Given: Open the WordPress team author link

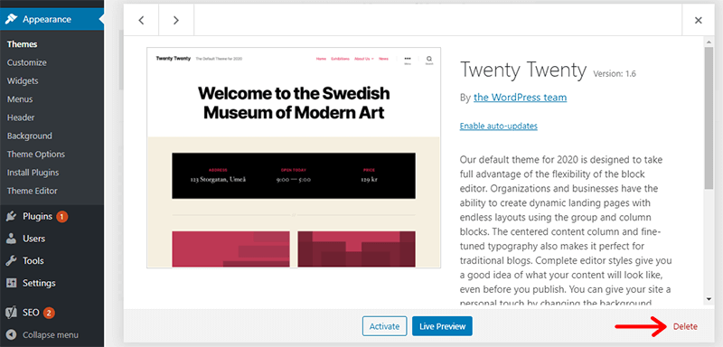Looking at the screenshot, I should point(521,98).
